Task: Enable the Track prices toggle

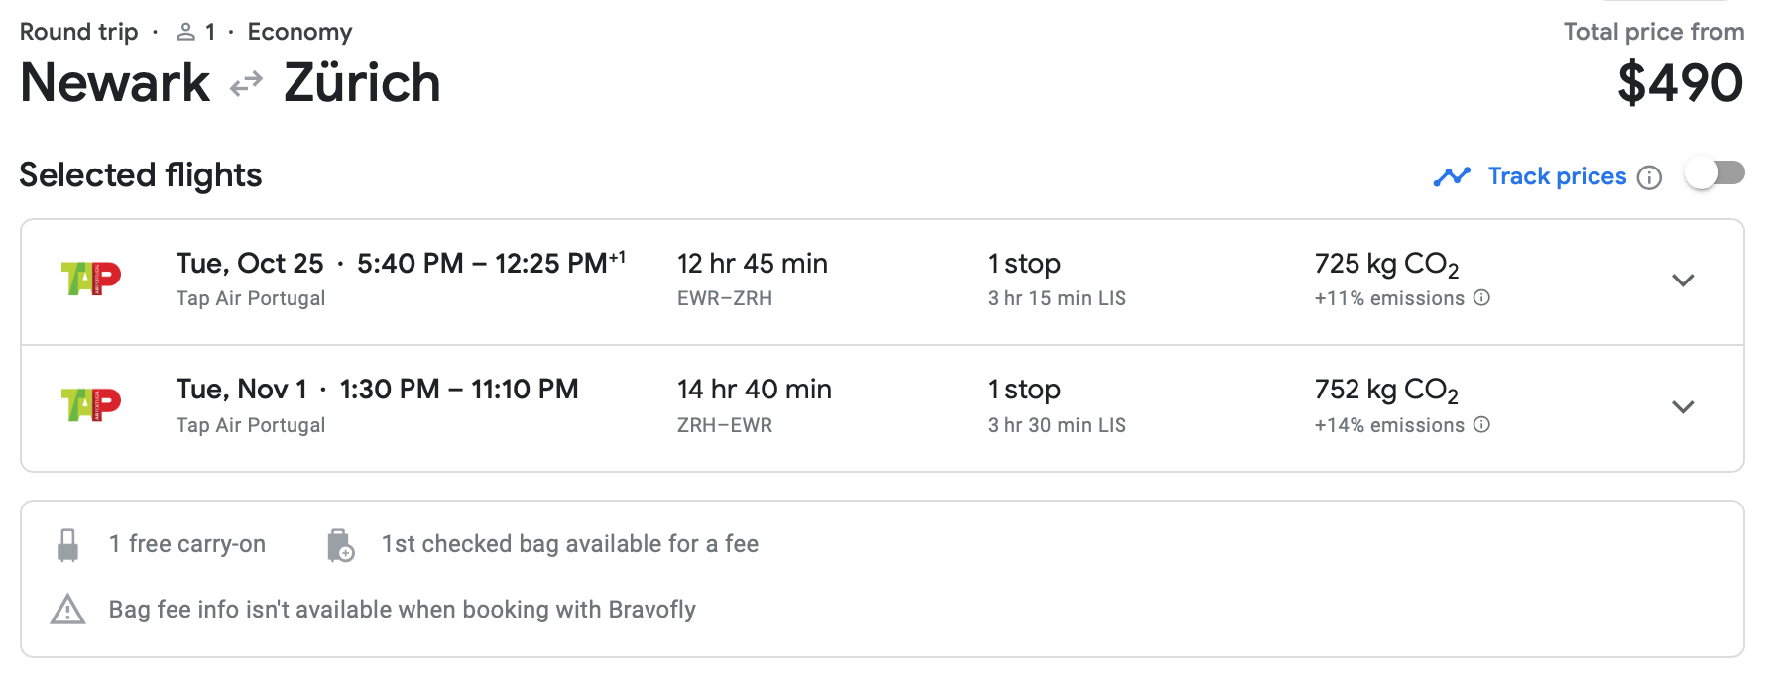Action: tap(1714, 174)
